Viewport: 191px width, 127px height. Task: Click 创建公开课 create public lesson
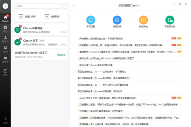click(x=27, y=17)
